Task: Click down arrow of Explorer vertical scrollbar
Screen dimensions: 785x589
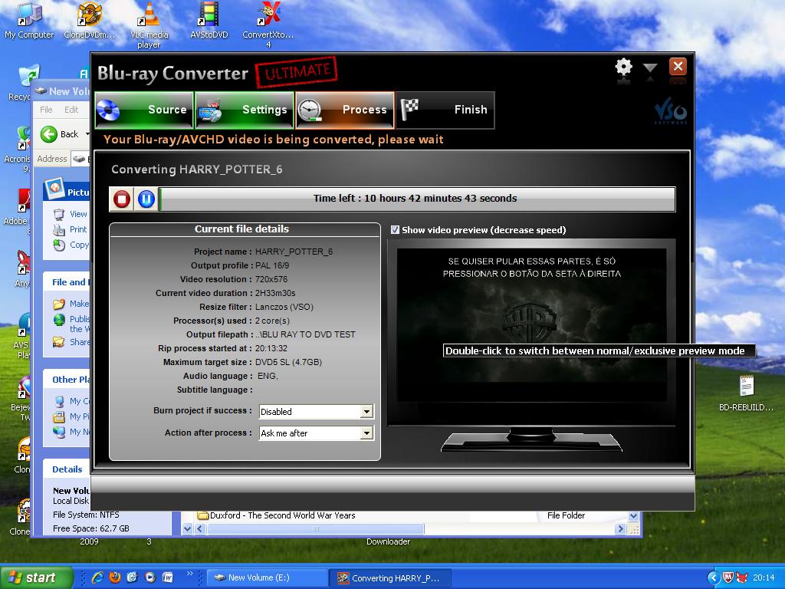Action: pos(633,516)
